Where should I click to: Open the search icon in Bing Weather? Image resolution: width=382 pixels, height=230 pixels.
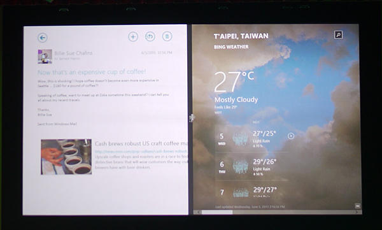(338, 35)
